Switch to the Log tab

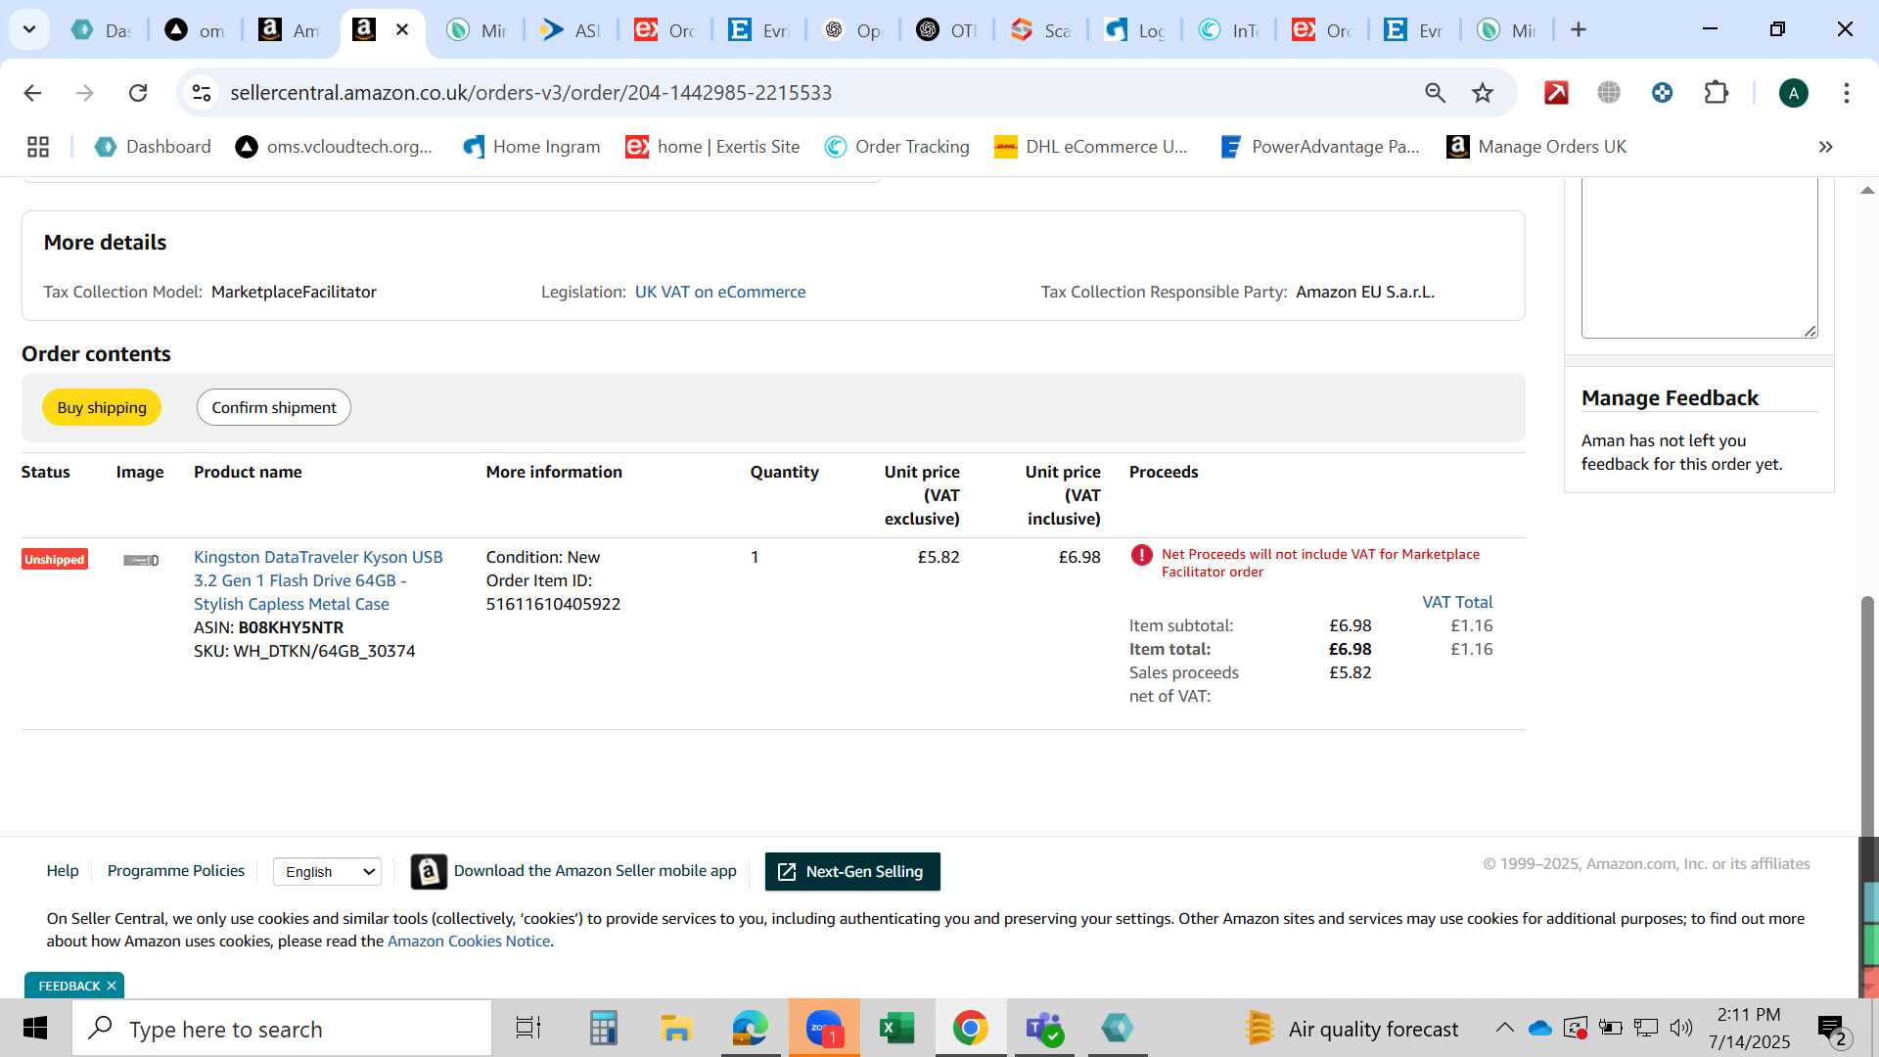click(1134, 30)
